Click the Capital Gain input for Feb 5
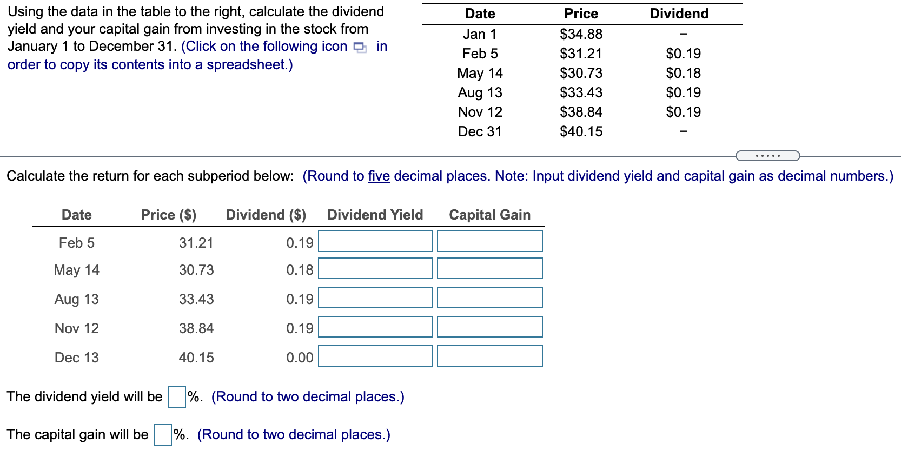The height and width of the screenshot is (450, 901). tap(489, 242)
